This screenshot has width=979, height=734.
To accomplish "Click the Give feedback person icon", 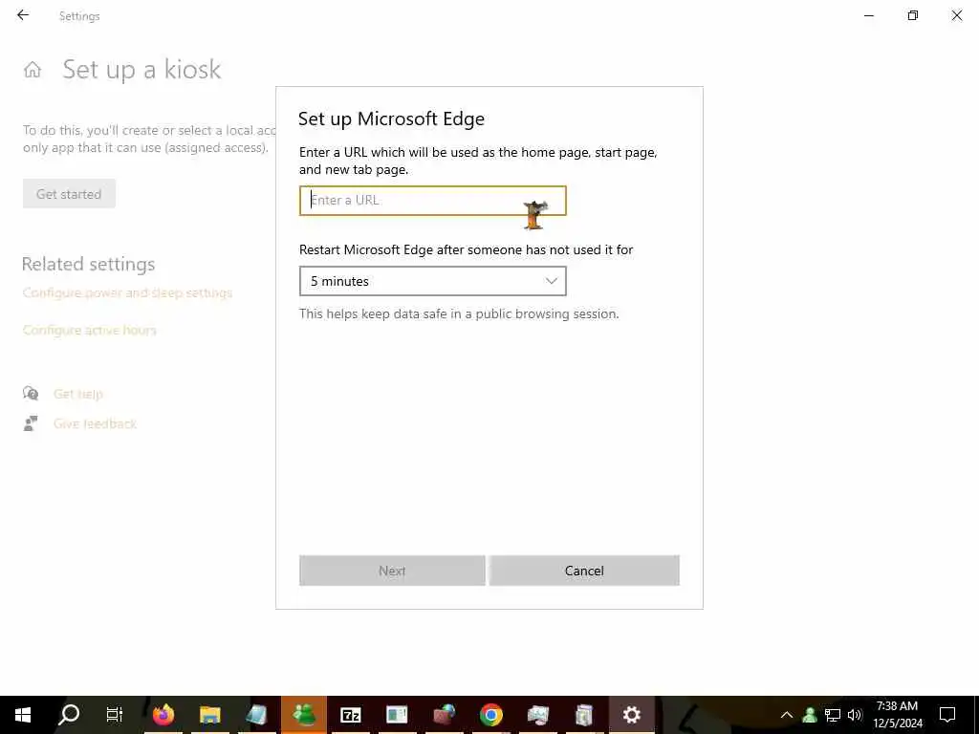I will point(31,423).
